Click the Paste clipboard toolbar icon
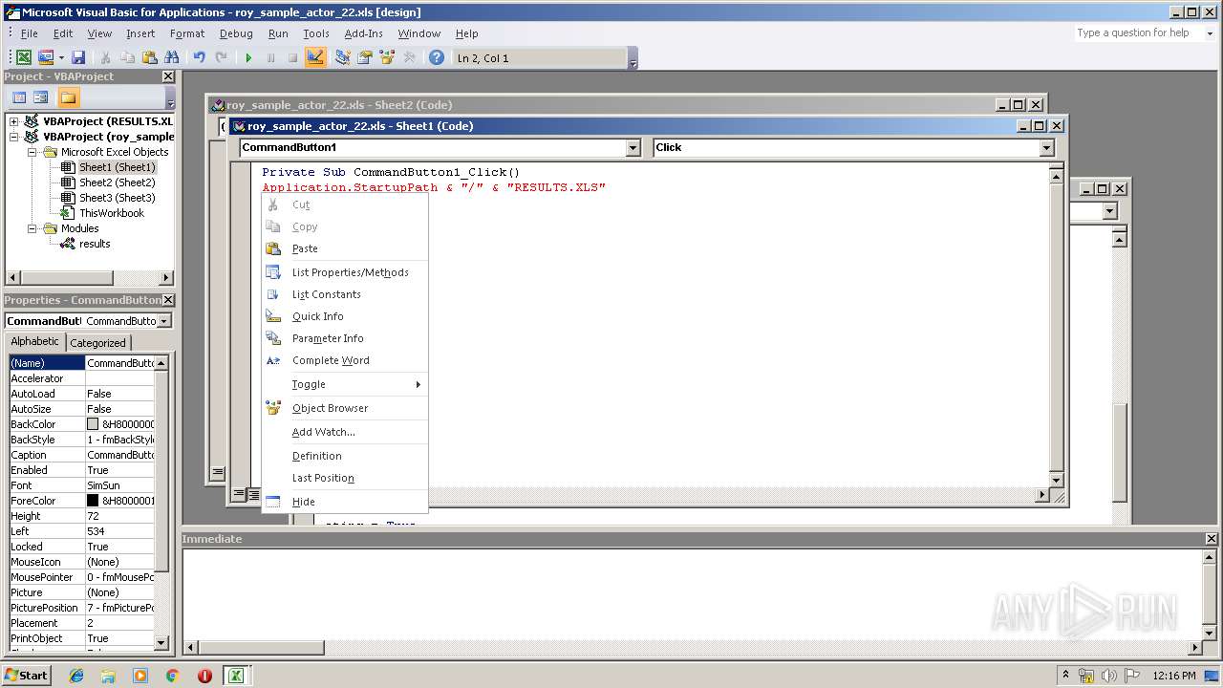Image resolution: width=1223 pixels, height=688 pixels. click(150, 58)
